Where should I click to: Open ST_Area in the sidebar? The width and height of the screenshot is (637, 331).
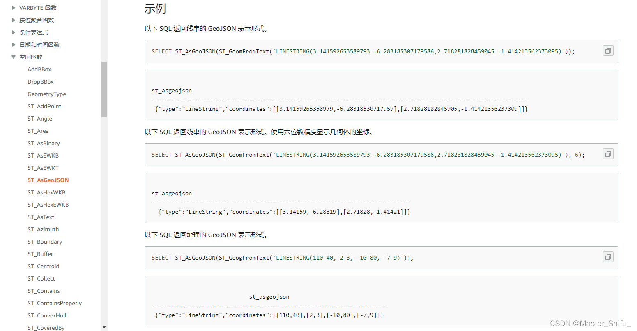pyautogui.click(x=38, y=131)
